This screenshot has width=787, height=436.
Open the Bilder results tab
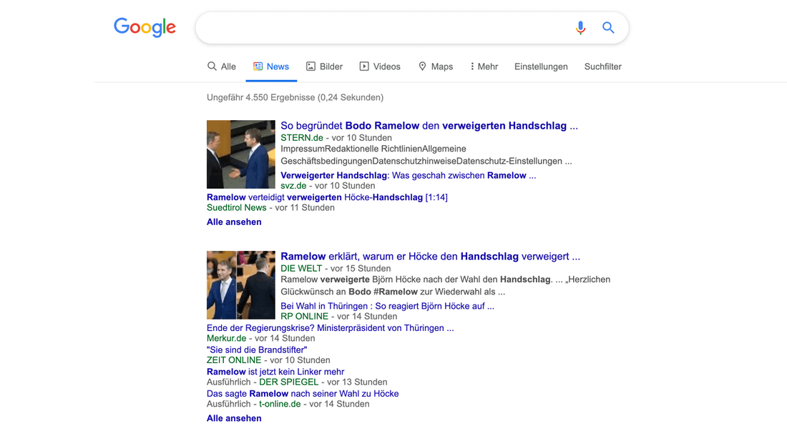point(324,66)
